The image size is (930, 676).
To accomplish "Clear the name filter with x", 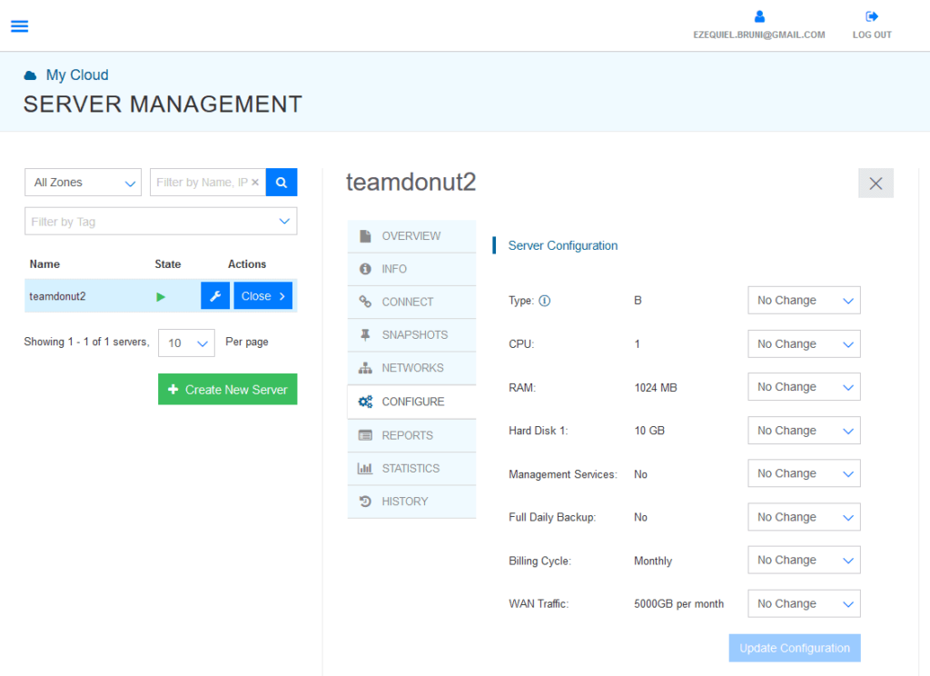I will pyautogui.click(x=255, y=183).
